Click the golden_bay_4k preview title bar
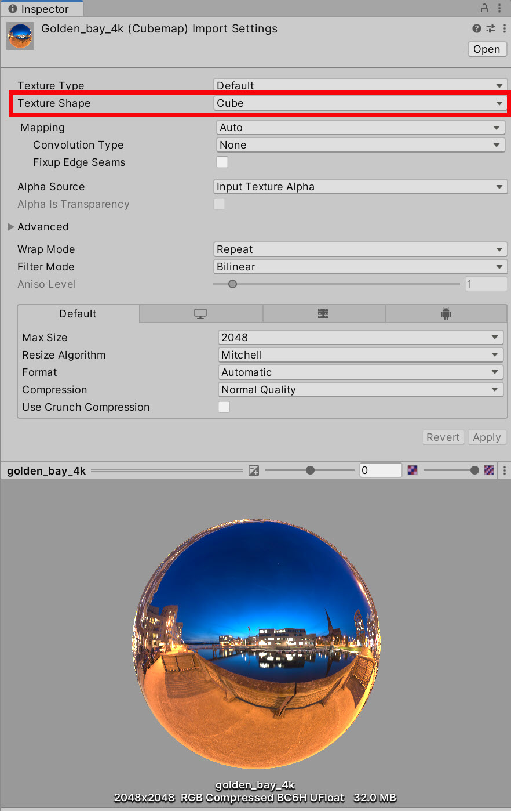The image size is (511, 811). tap(46, 471)
